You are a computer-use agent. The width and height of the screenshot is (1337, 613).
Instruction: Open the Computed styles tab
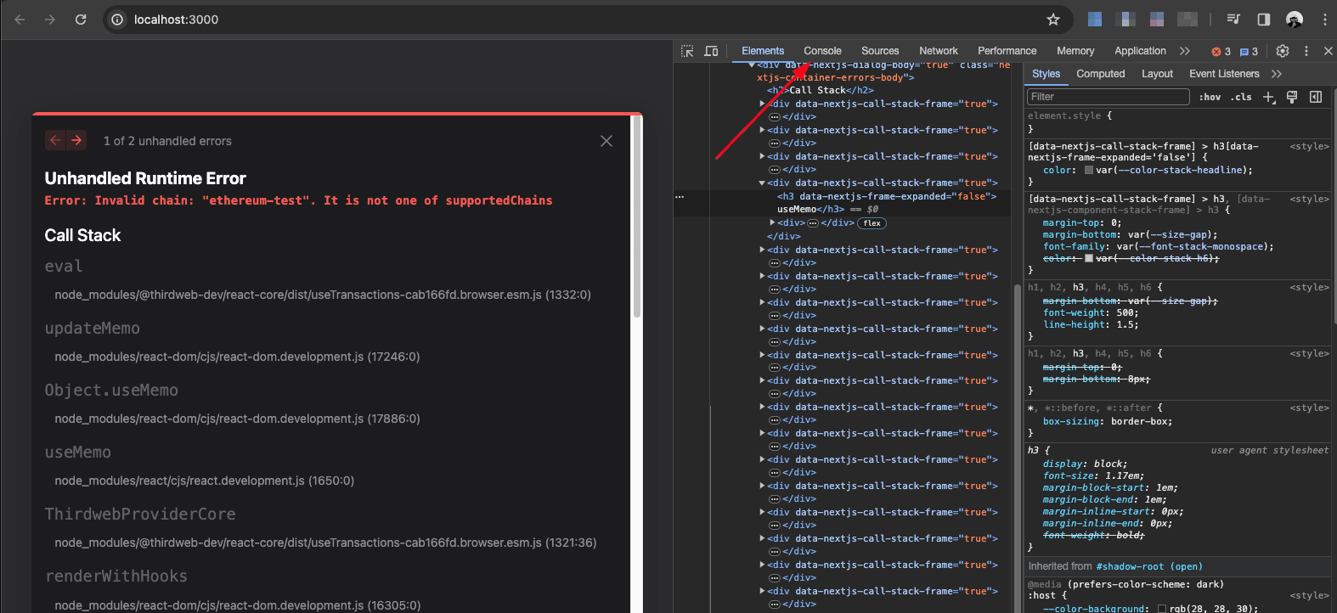[1100, 74]
